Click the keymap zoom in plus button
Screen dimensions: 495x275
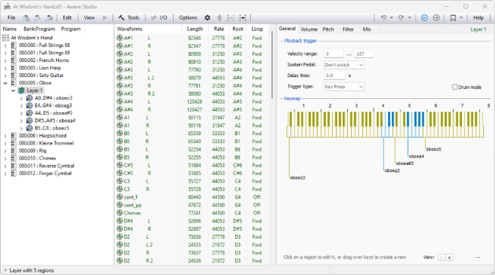tap(449, 257)
